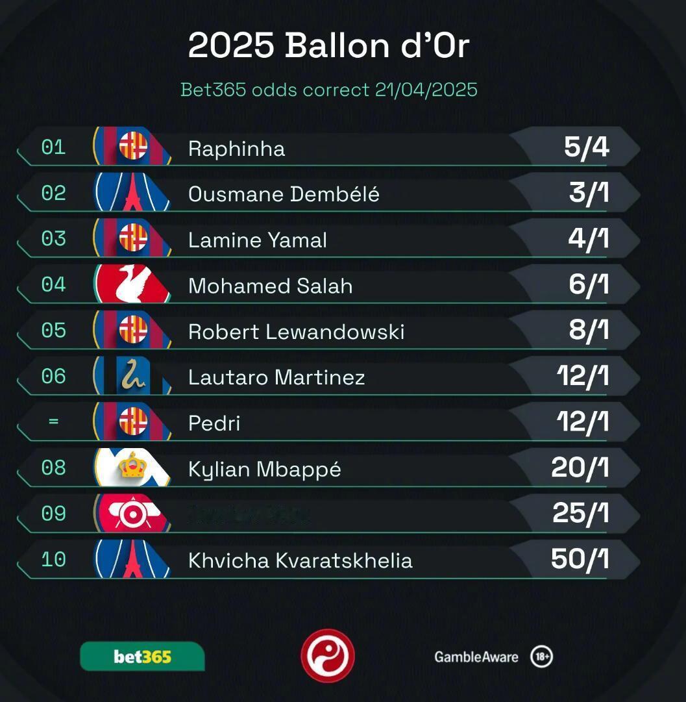Click the GambleAware text link
The image size is (686, 702).
click(x=476, y=657)
